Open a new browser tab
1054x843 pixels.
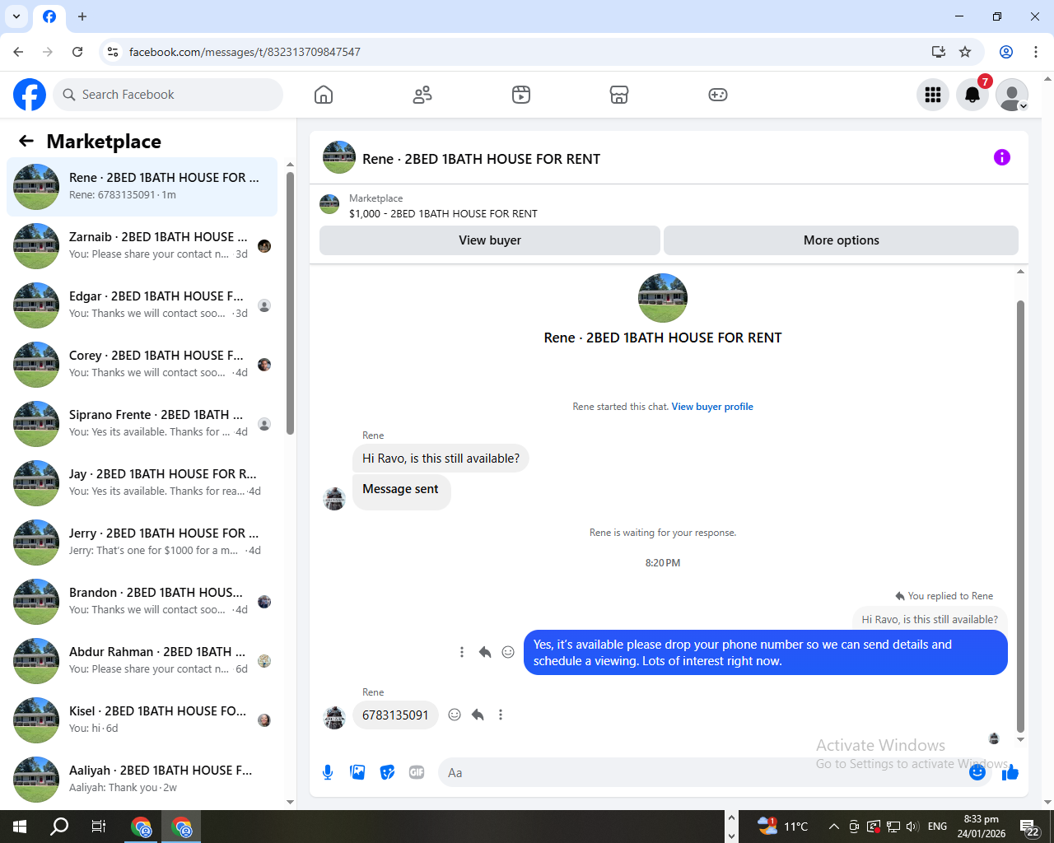tap(82, 16)
